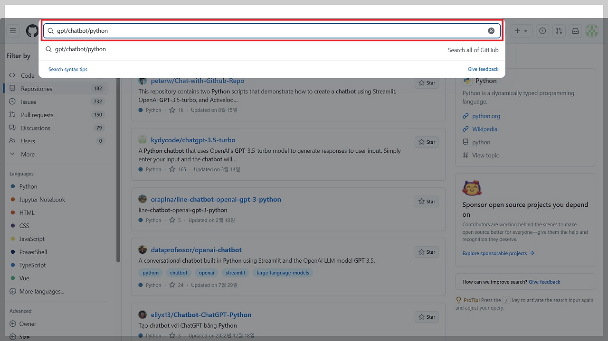Open the notifications inbox icon
The width and height of the screenshot is (608, 341).
click(575, 30)
